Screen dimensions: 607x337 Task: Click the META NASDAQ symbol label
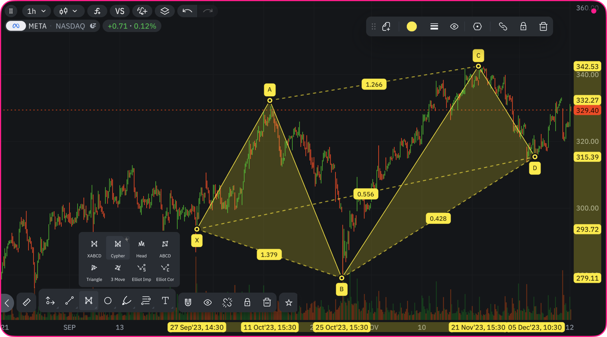[56, 26]
